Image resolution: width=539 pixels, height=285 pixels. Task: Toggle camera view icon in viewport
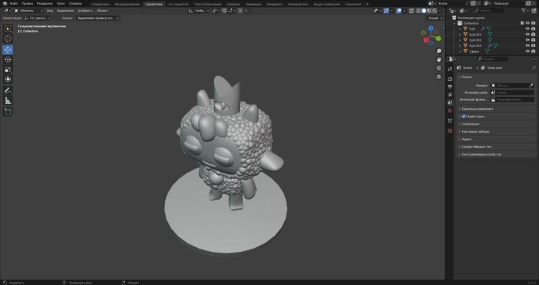click(x=439, y=68)
